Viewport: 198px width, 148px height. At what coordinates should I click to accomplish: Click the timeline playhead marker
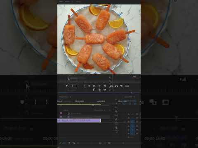(x=93, y=105)
